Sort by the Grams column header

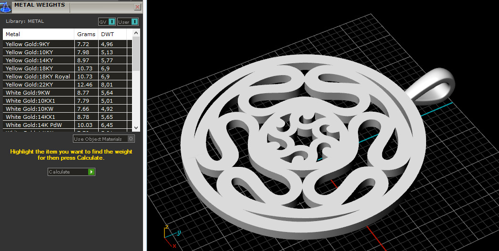[x=86, y=34]
